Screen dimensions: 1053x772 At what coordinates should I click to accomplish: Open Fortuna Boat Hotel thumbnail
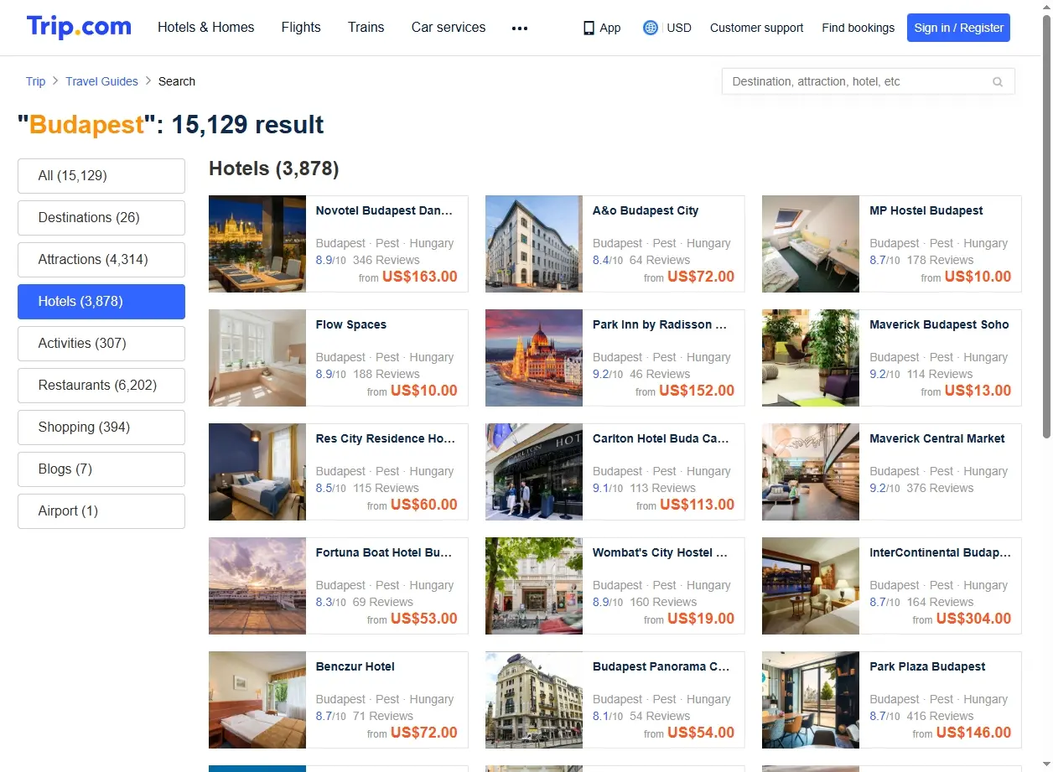tap(257, 586)
